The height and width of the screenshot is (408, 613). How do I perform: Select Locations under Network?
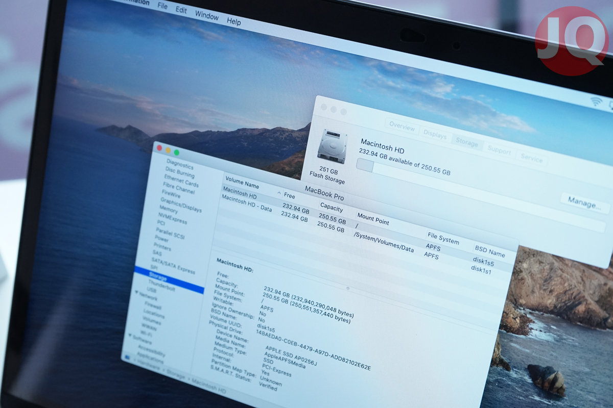pyautogui.click(x=154, y=314)
